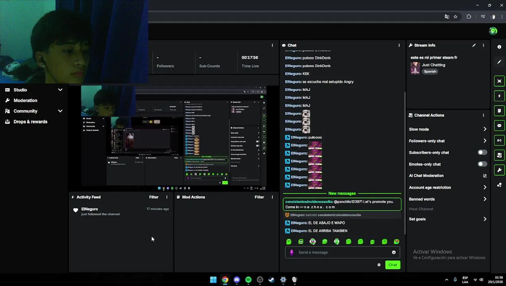
Task: Click the pencil icon in the right sidebar
Action: coord(499,62)
